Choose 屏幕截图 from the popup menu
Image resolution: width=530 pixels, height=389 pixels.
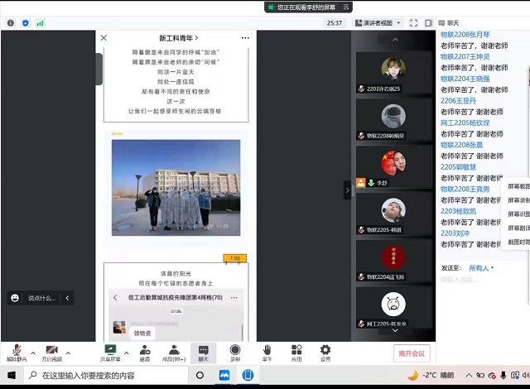[518, 186]
